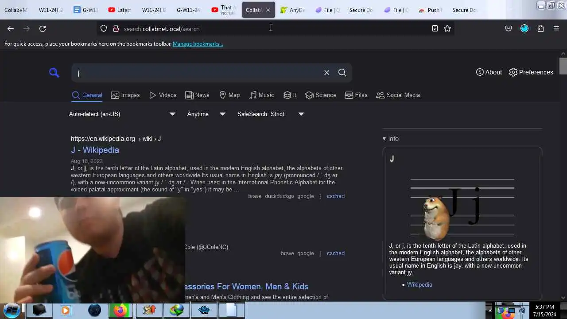567x319 pixels.
Task: Submit search using magnifier button
Action: [342, 73]
